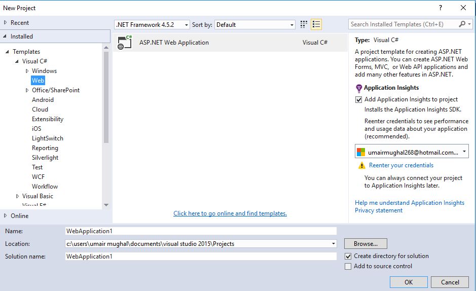Open Help me understand Application Insights link
The image size is (476, 291).
[410, 203]
